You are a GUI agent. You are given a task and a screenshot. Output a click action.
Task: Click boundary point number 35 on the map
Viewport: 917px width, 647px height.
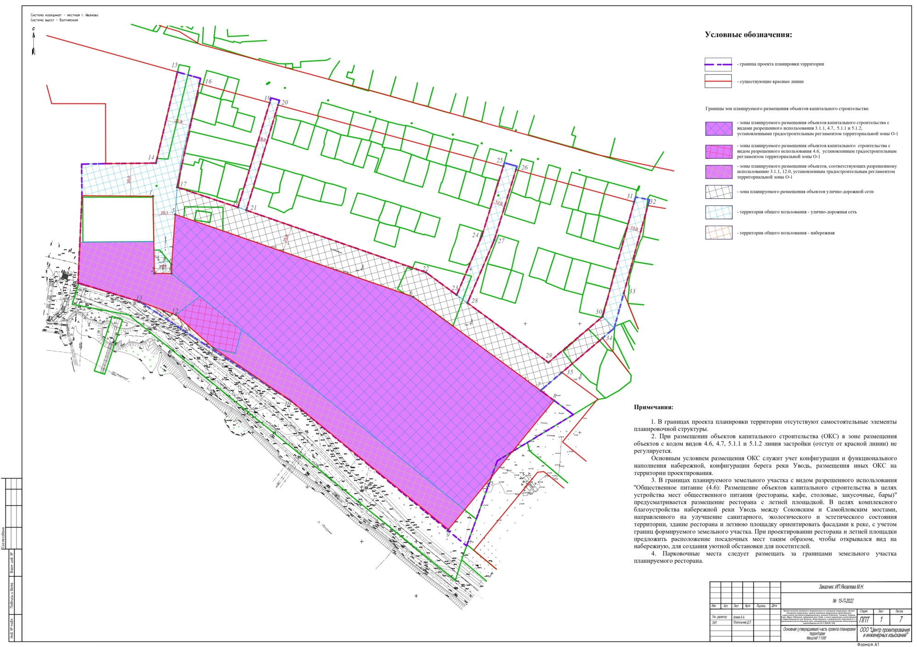click(x=570, y=372)
